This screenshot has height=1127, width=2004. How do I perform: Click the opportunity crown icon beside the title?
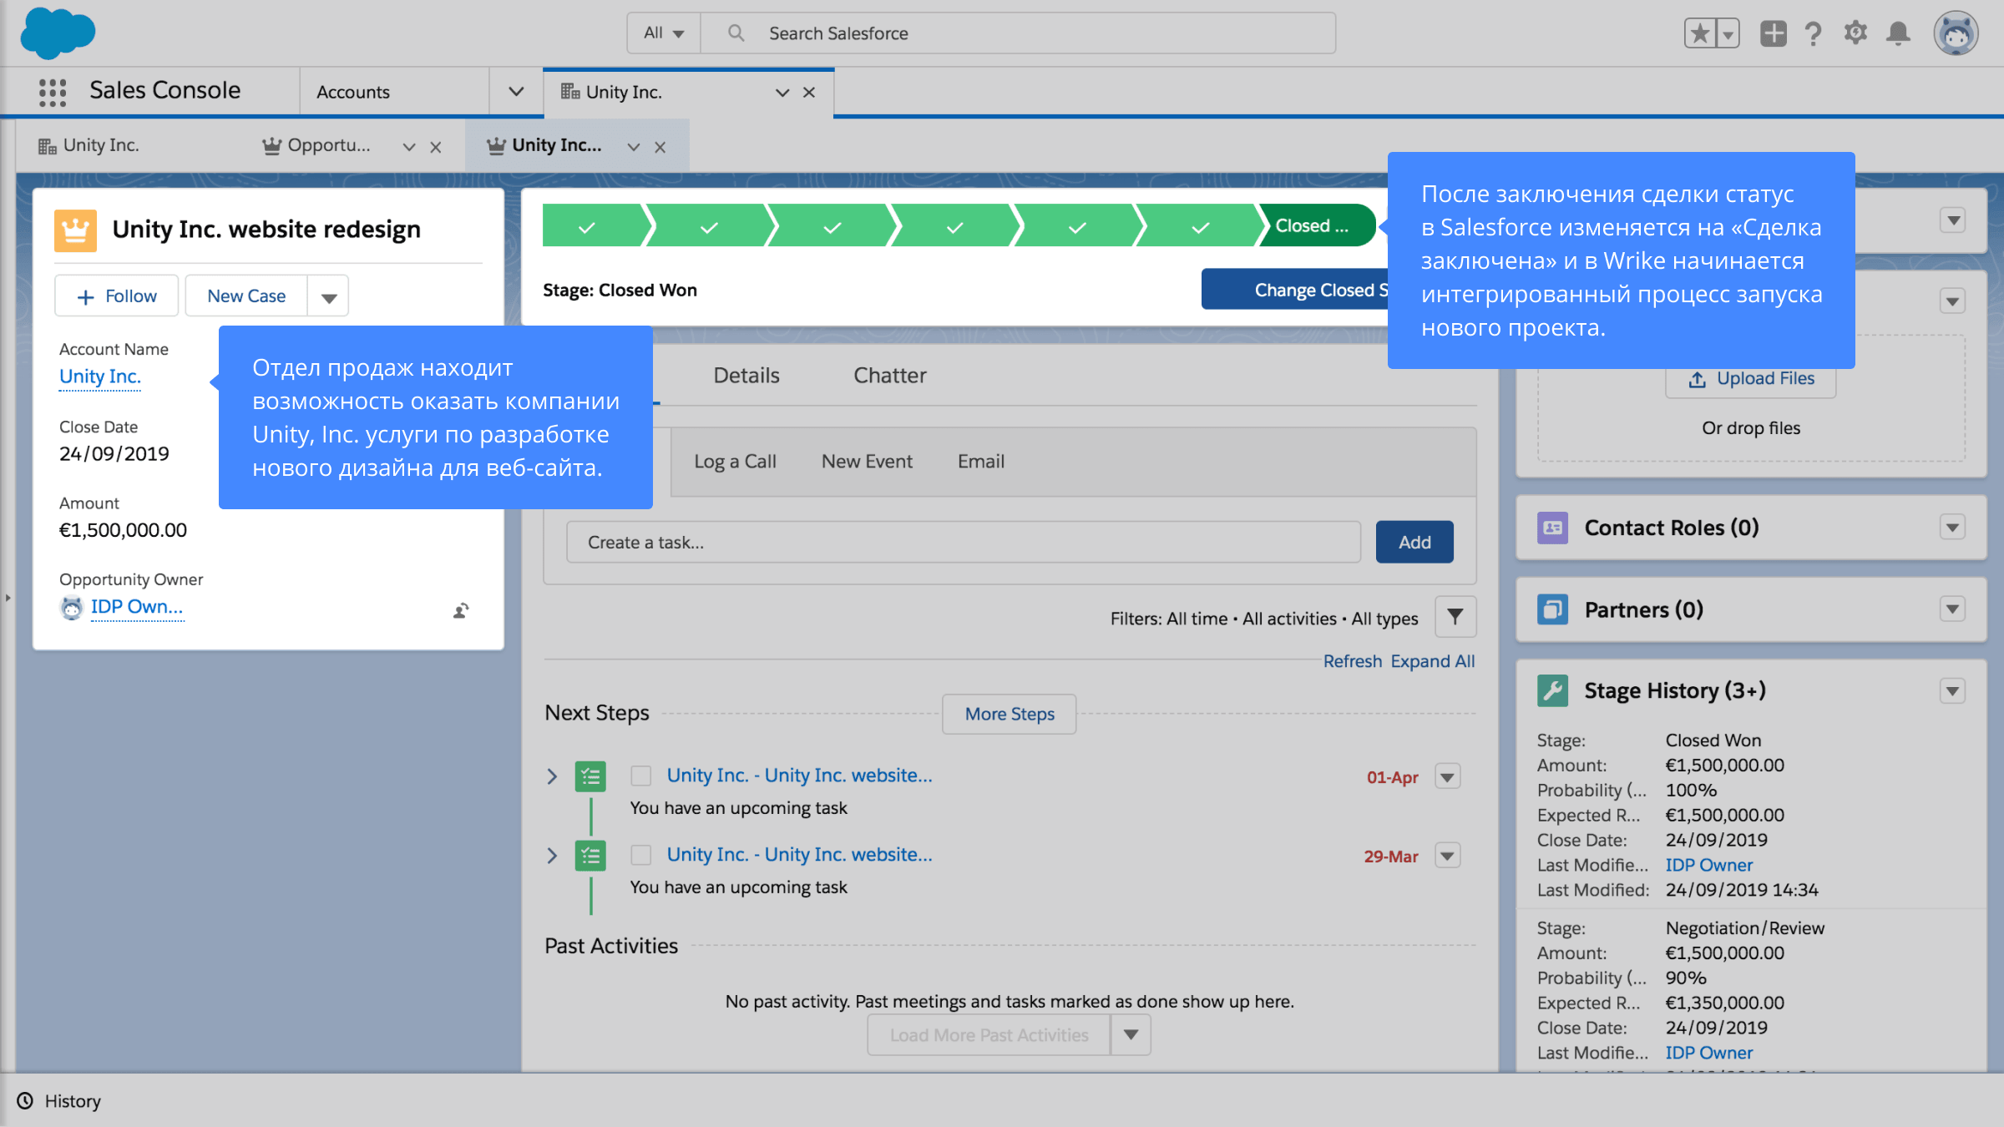75,230
